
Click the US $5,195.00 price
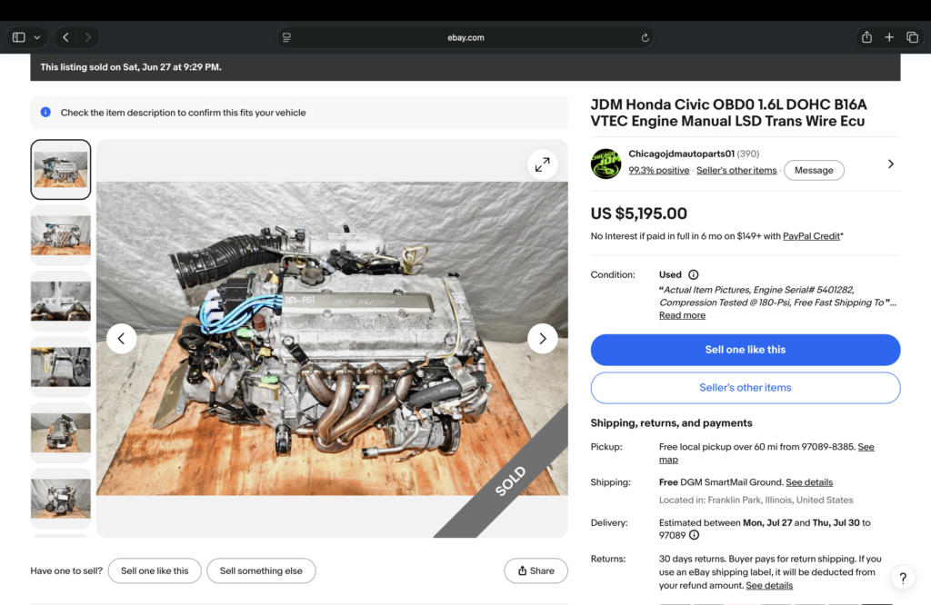tap(638, 213)
